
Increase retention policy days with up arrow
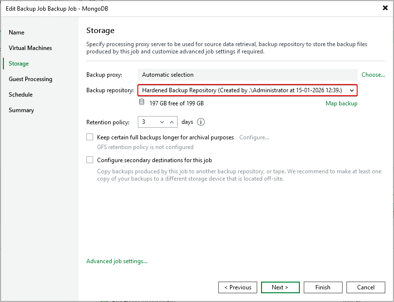tap(172, 122)
